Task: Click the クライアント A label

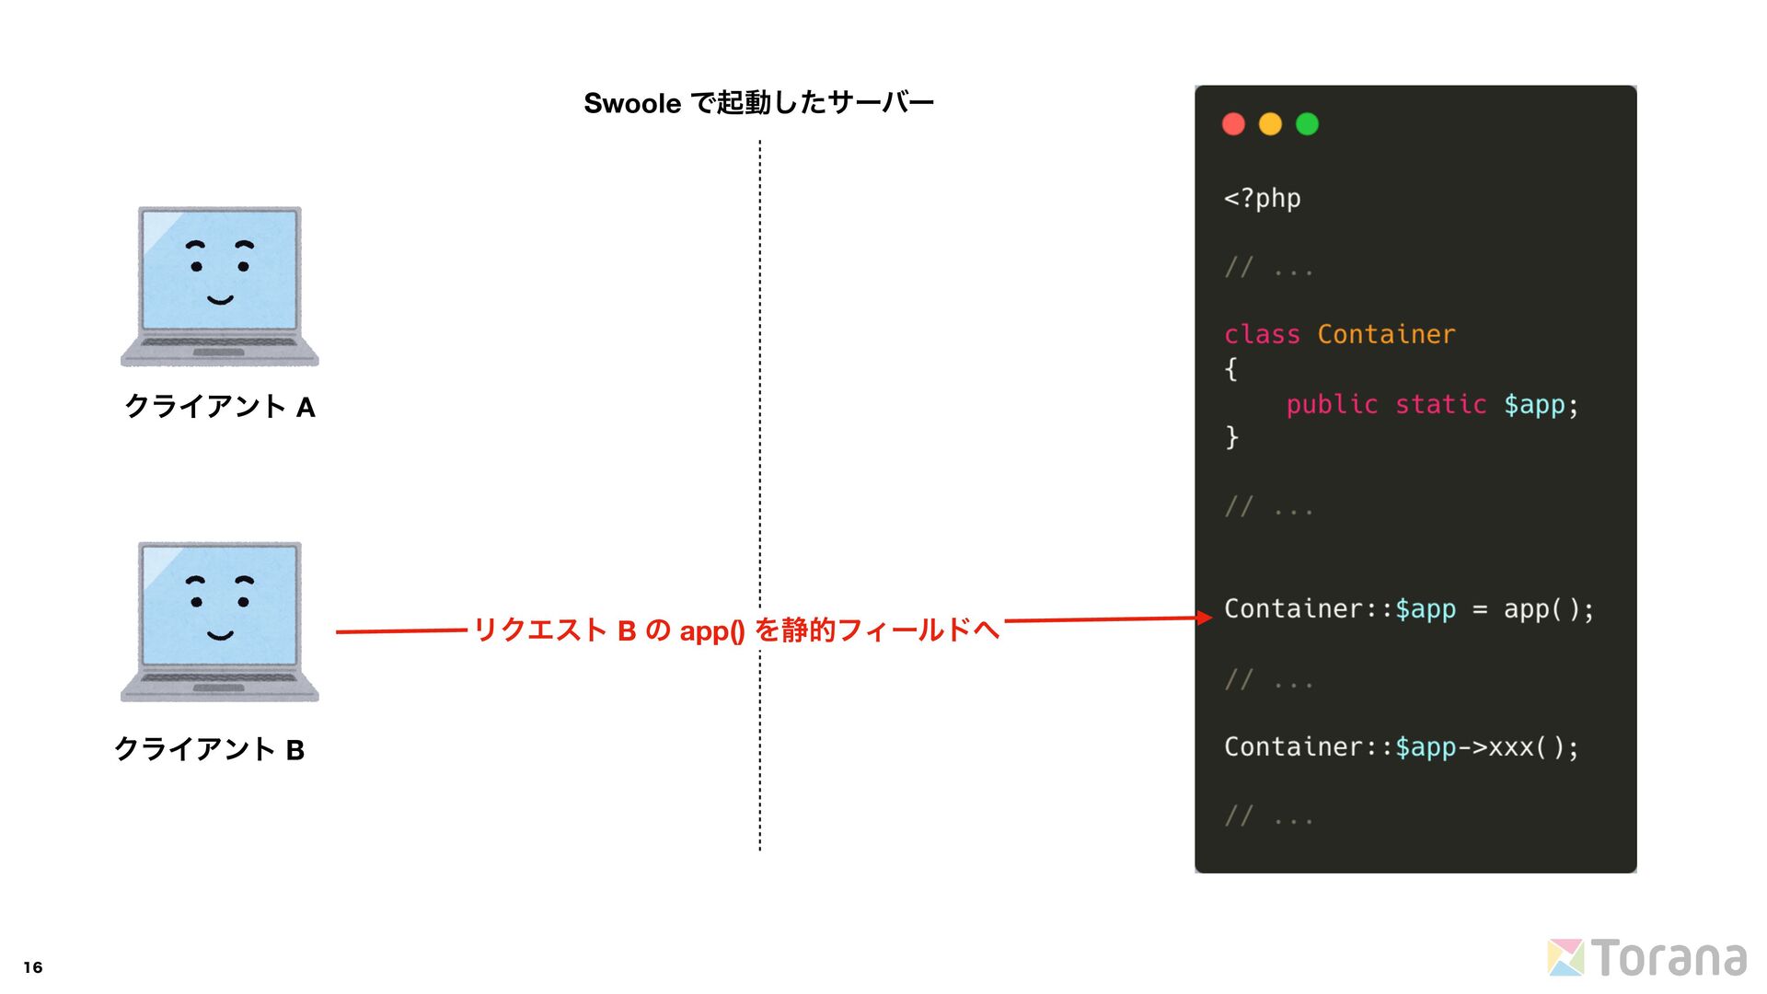Action: pos(219,407)
